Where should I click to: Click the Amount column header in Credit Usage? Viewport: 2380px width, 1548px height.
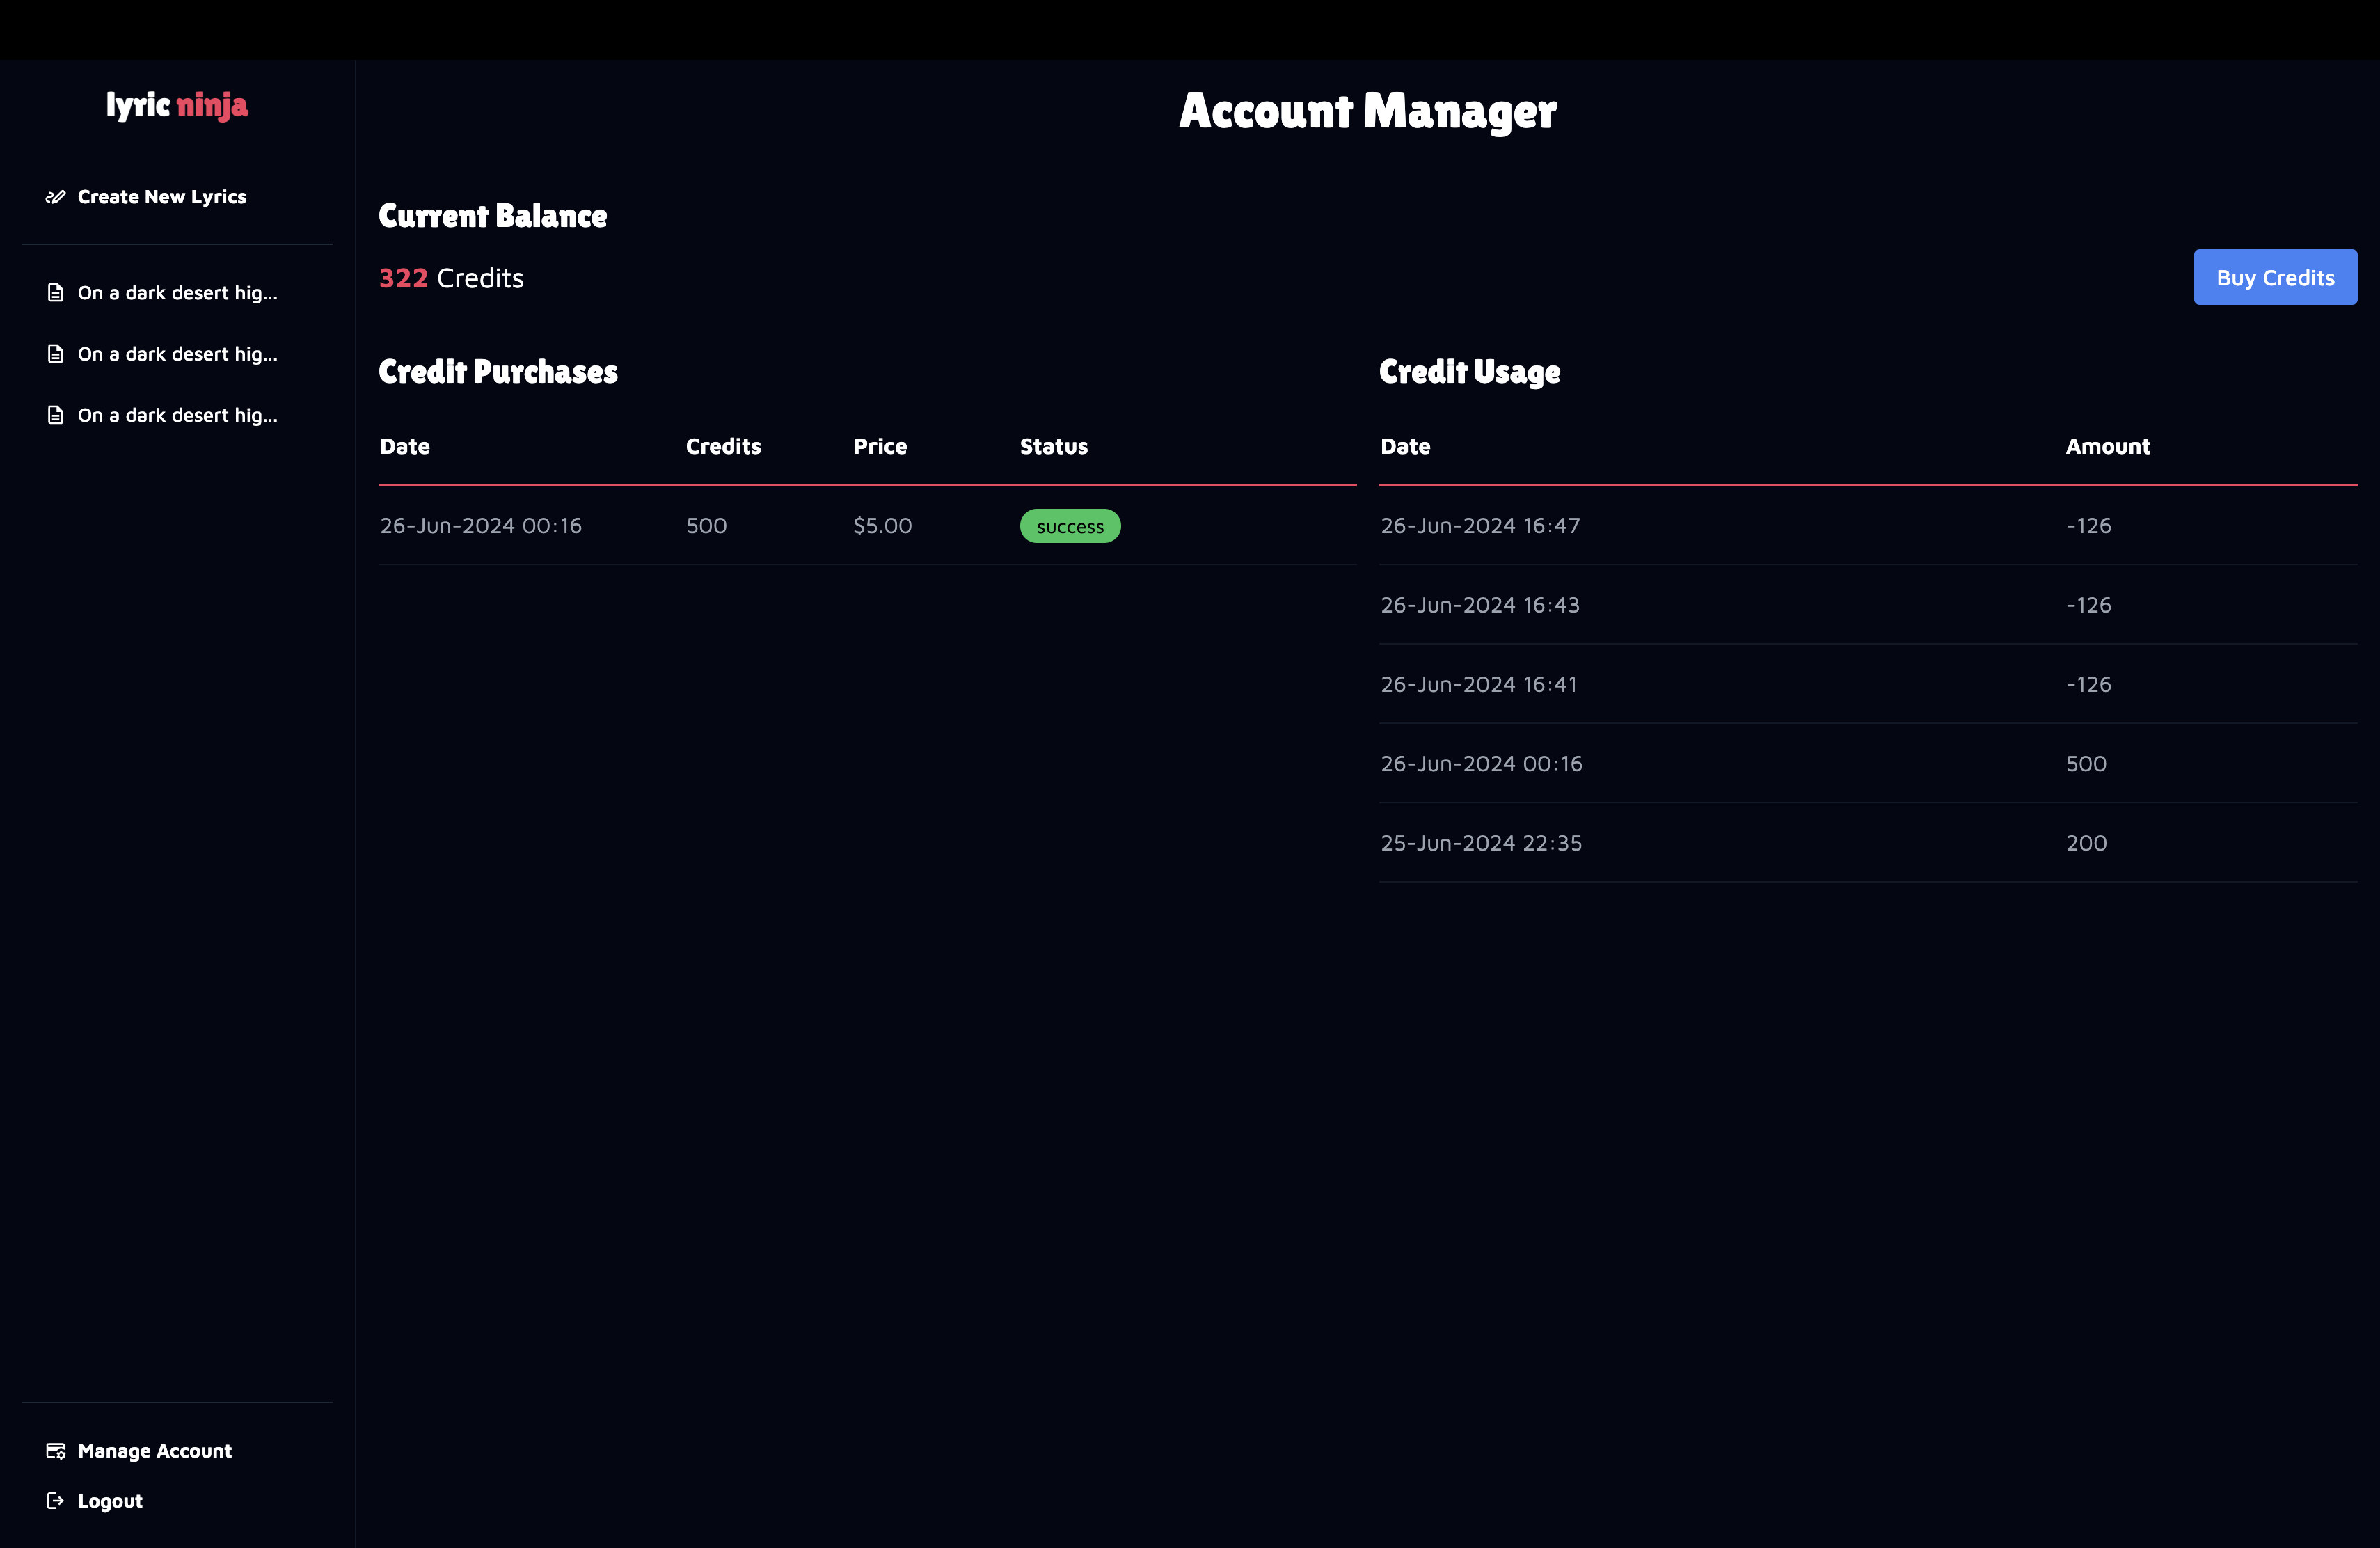pos(2107,447)
